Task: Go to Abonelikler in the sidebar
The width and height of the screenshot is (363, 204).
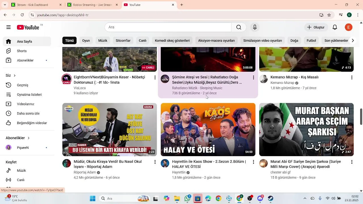Action: tap(27, 60)
